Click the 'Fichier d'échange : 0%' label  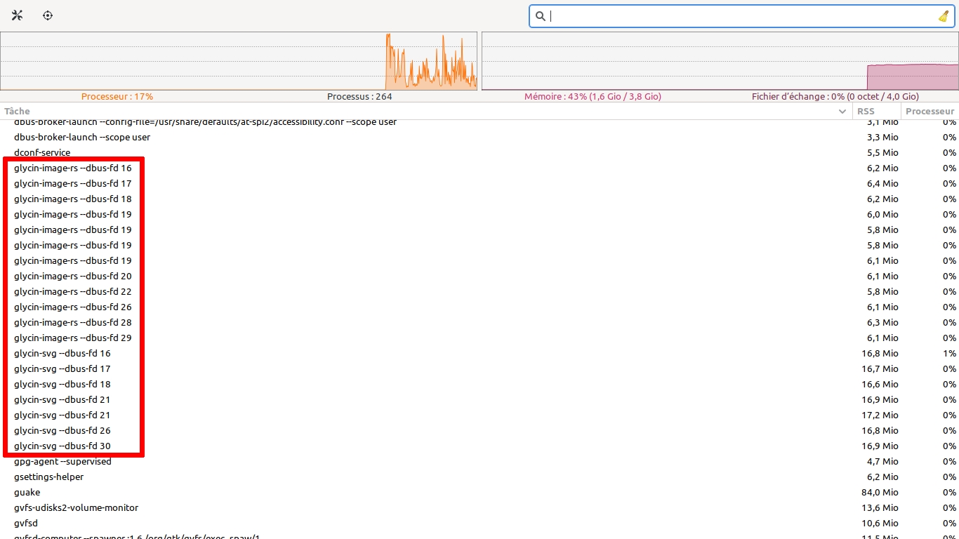pyautogui.click(x=835, y=96)
